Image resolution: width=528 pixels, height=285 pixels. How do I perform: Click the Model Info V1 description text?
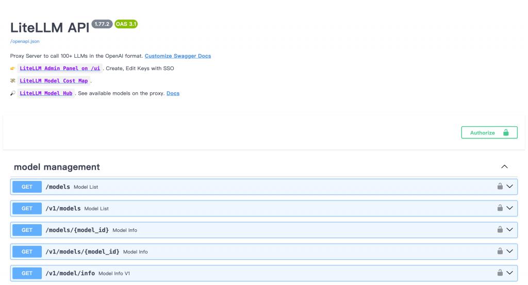114,273
